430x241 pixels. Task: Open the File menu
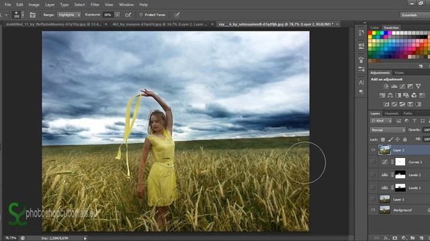7,5
